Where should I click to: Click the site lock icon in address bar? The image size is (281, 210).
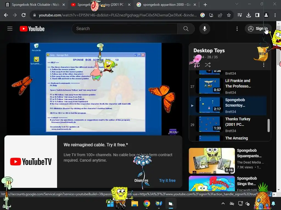35,15
